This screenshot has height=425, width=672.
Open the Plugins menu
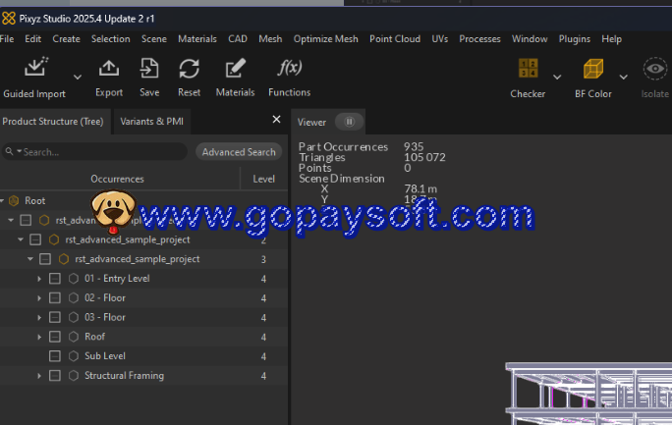pyautogui.click(x=575, y=39)
